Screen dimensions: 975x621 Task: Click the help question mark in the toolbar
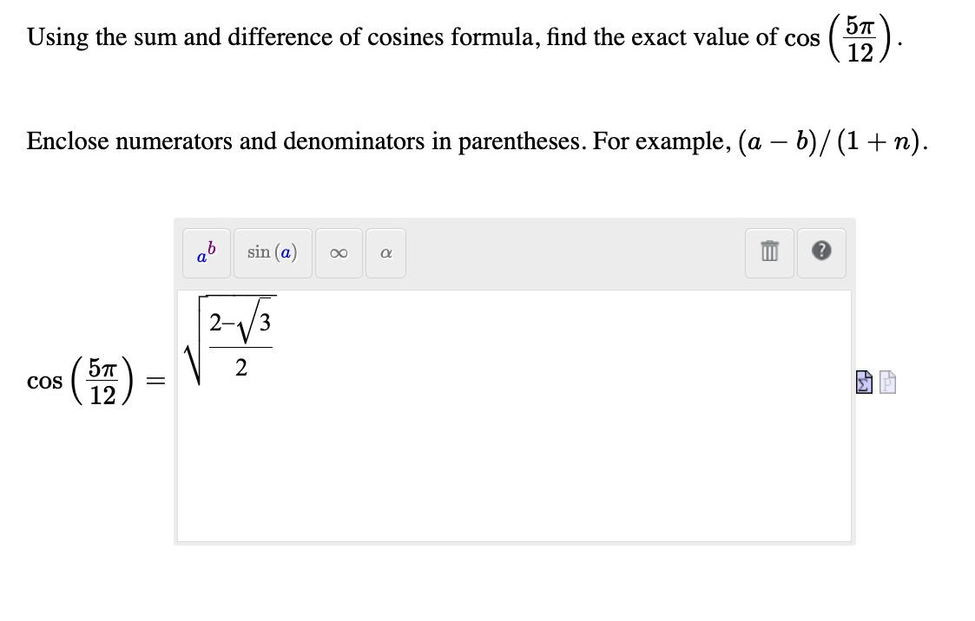tap(820, 252)
